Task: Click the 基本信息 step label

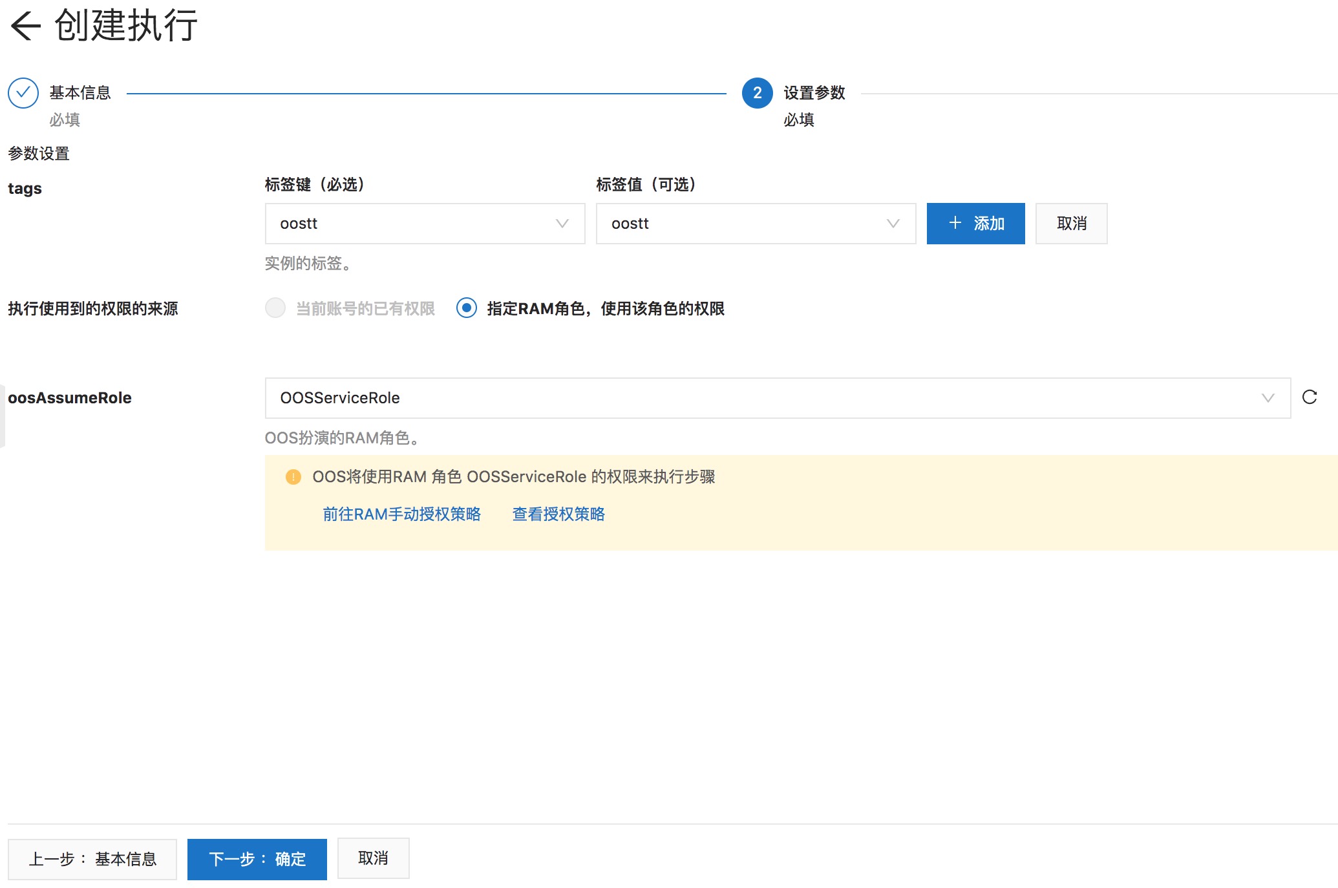Action: 80,93
